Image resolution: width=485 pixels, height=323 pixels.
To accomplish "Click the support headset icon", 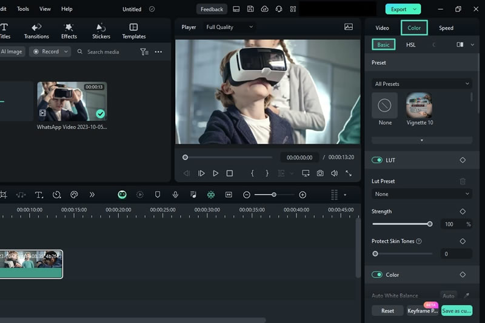I will click(x=279, y=9).
